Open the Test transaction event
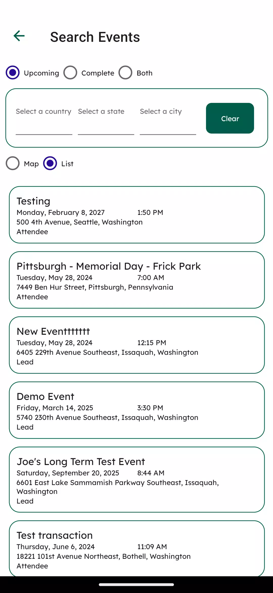This screenshot has width=273, height=593. [137, 549]
